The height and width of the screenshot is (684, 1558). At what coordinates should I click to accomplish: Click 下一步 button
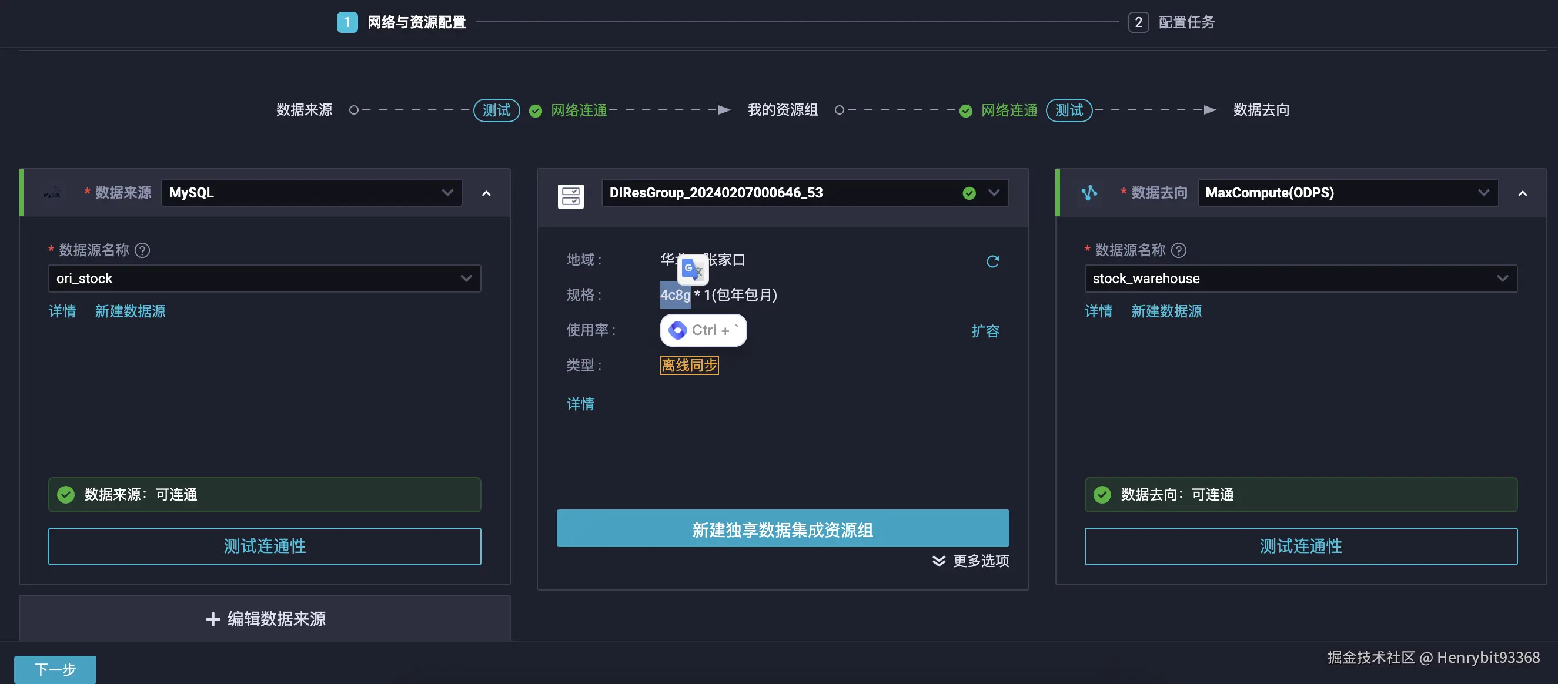pyautogui.click(x=55, y=669)
